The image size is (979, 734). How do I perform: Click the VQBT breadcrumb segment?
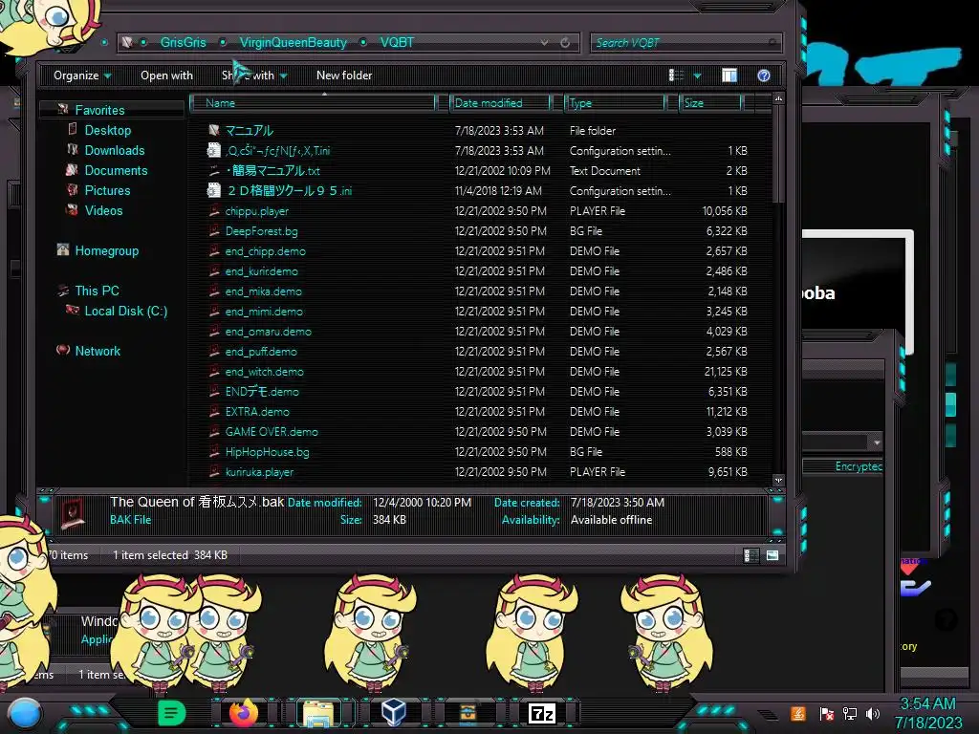click(x=397, y=42)
